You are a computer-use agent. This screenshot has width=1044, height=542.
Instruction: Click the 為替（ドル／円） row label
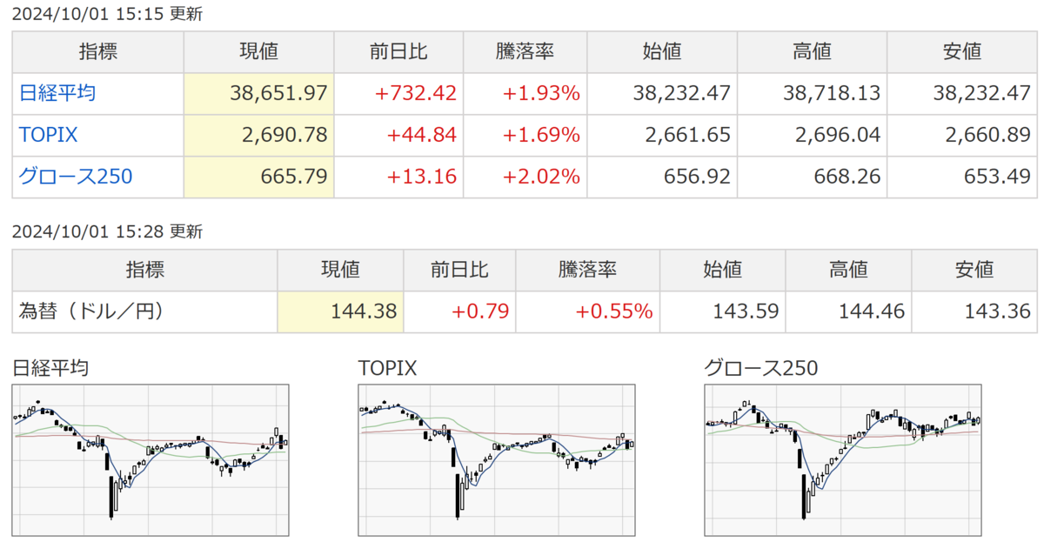[91, 311]
